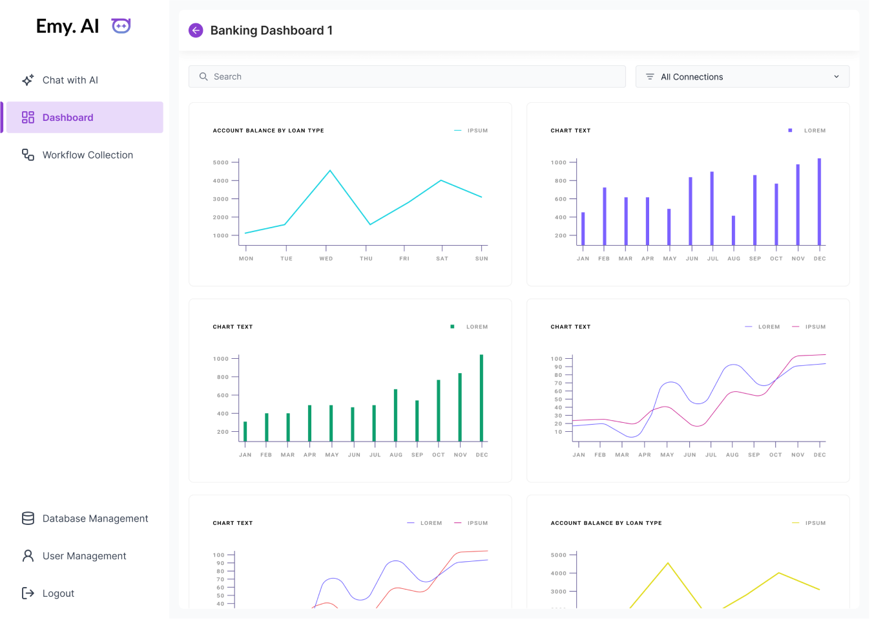The height and width of the screenshot is (620, 872).
Task: Click the Logout arrow icon
Action: click(28, 593)
